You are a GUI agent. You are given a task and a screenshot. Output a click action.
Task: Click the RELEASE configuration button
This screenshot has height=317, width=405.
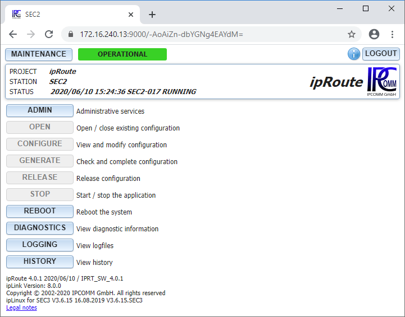40,178
